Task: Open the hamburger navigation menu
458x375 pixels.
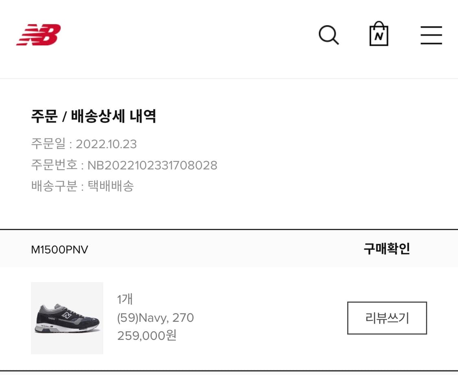Action: point(431,35)
